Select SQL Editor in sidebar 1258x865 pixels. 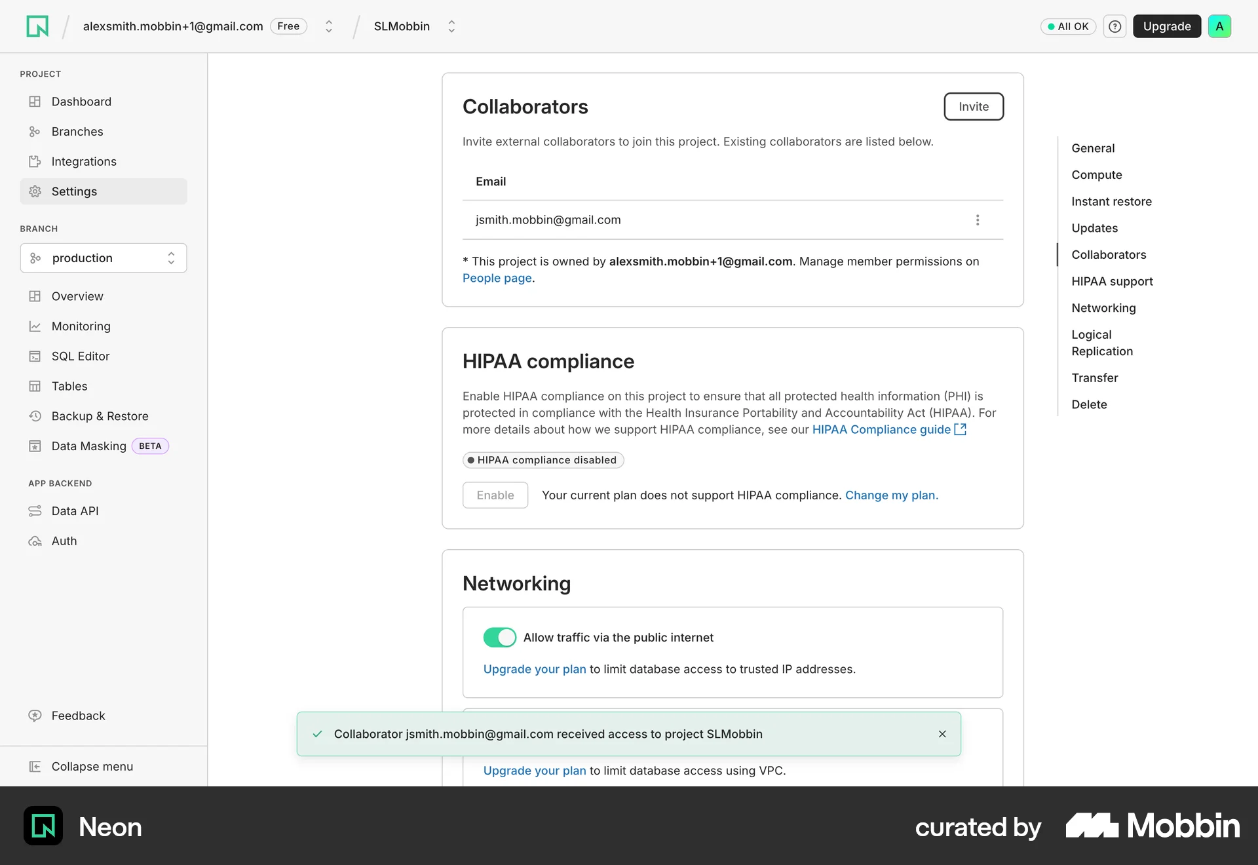[x=104, y=356]
